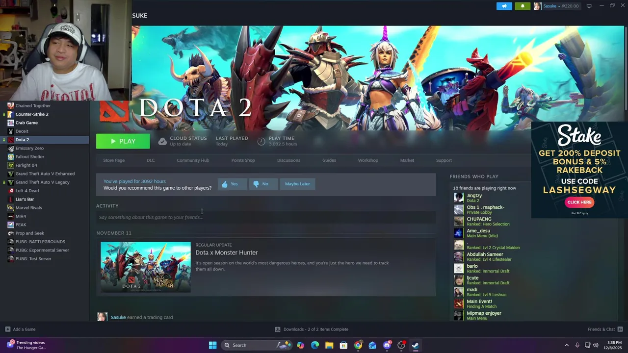Open File Explorer from taskbar

(x=329, y=345)
